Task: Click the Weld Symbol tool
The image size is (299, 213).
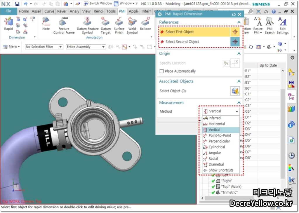Action: [x=132, y=25]
